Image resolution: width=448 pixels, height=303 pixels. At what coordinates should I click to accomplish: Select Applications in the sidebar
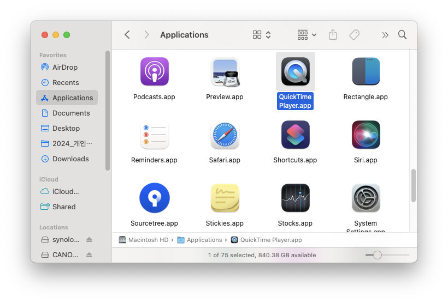tap(67, 98)
